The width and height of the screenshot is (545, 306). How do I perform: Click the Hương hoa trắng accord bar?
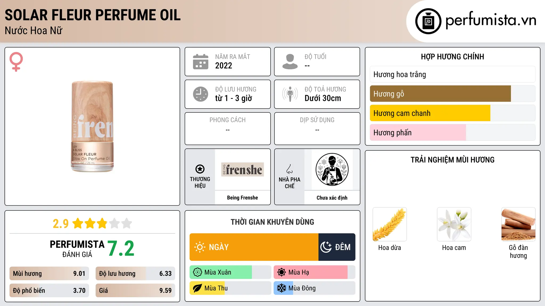[453, 74]
